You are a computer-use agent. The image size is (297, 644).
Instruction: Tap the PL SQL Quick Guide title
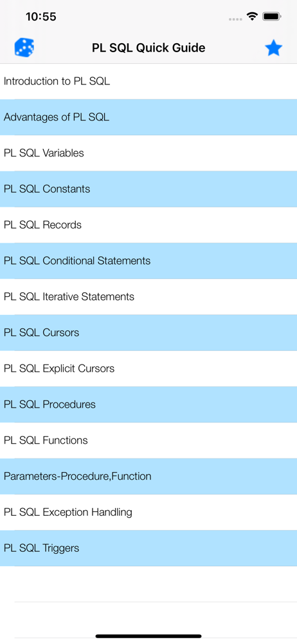pyautogui.click(x=148, y=48)
